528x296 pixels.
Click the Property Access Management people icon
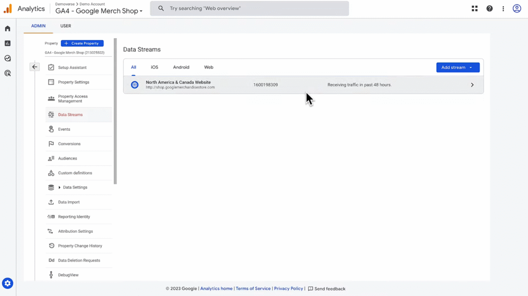(x=51, y=98)
